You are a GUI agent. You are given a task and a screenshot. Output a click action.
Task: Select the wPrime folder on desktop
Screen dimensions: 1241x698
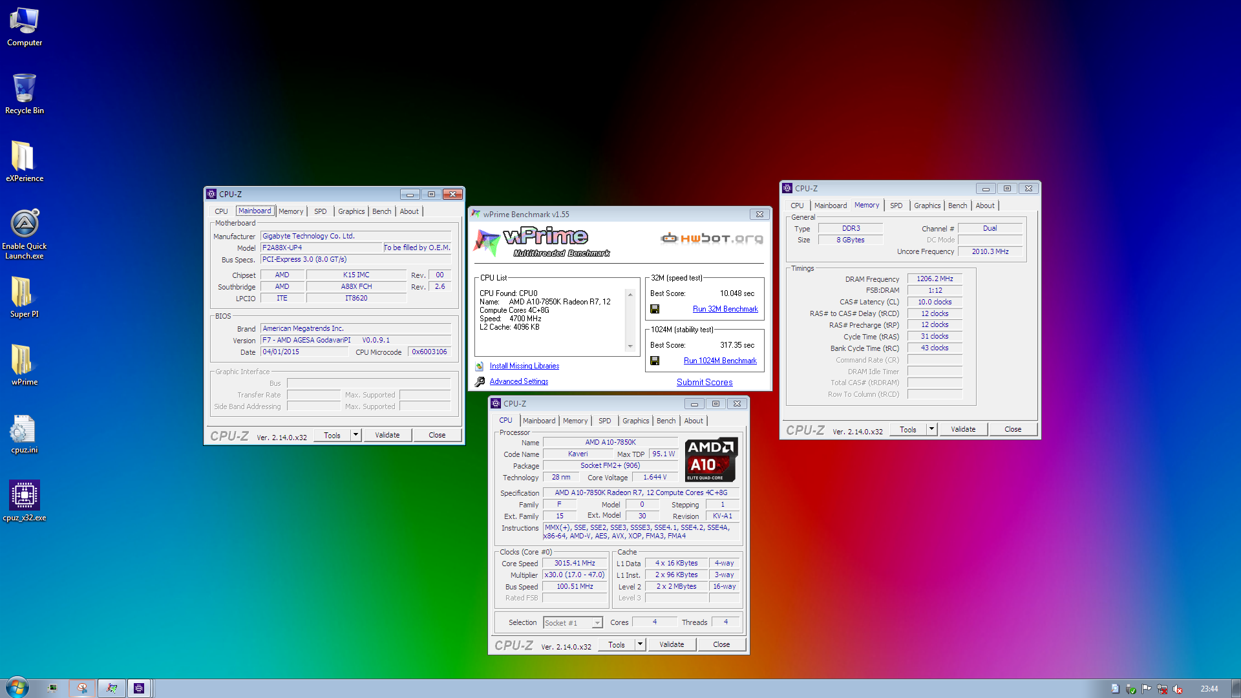(24, 365)
